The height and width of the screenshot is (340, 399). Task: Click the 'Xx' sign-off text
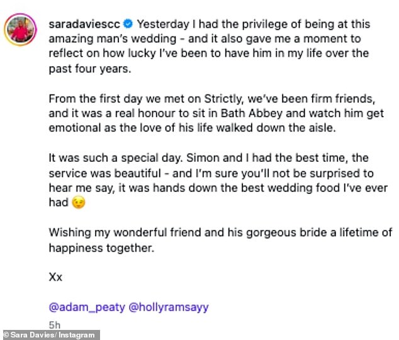[55, 276]
